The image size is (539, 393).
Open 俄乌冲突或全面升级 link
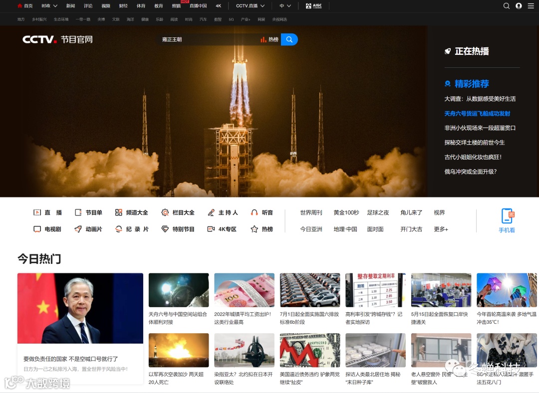[x=471, y=172]
